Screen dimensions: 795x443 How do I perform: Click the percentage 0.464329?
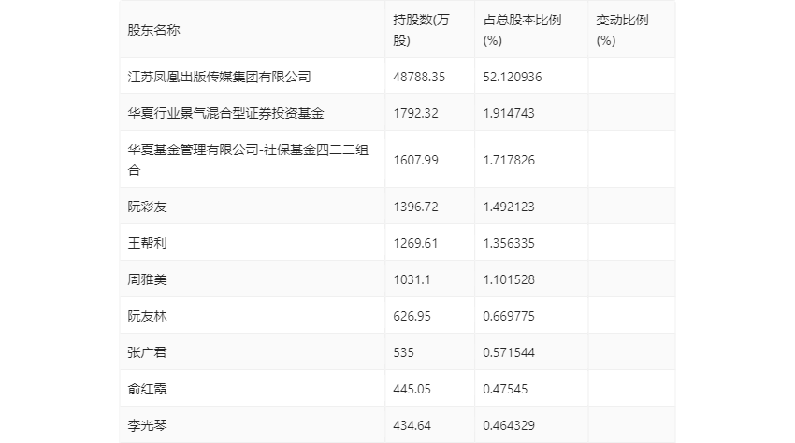509,425
